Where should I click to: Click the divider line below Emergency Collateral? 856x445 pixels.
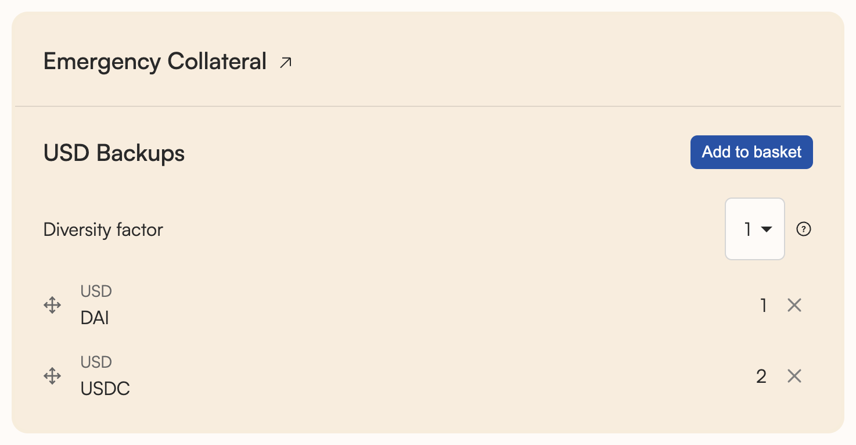[427, 106]
